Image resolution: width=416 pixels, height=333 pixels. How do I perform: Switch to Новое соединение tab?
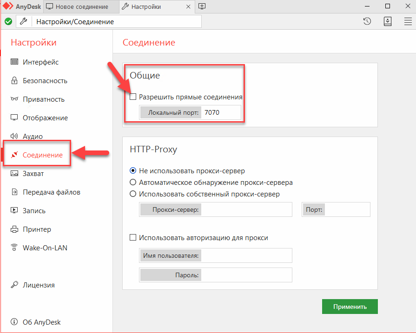point(77,7)
